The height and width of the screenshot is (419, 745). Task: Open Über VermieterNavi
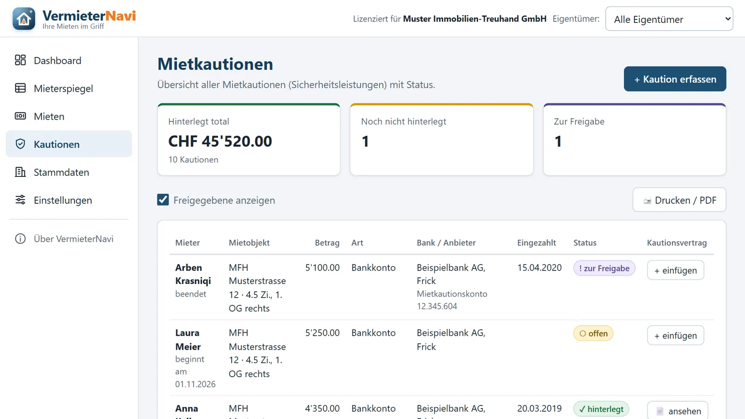69,239
